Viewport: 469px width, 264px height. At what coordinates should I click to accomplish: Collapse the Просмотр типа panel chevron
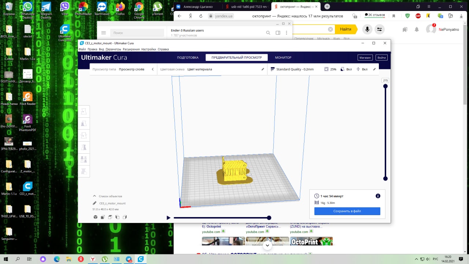[153, 69]
